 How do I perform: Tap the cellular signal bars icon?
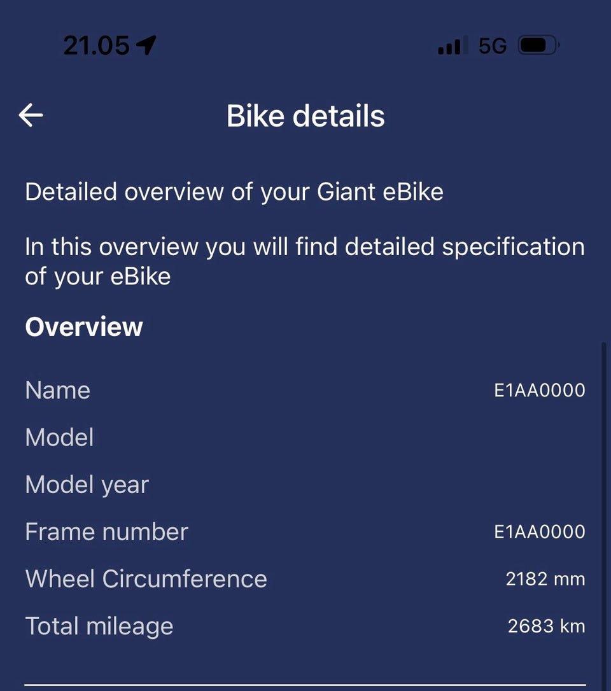pos(449,46)
